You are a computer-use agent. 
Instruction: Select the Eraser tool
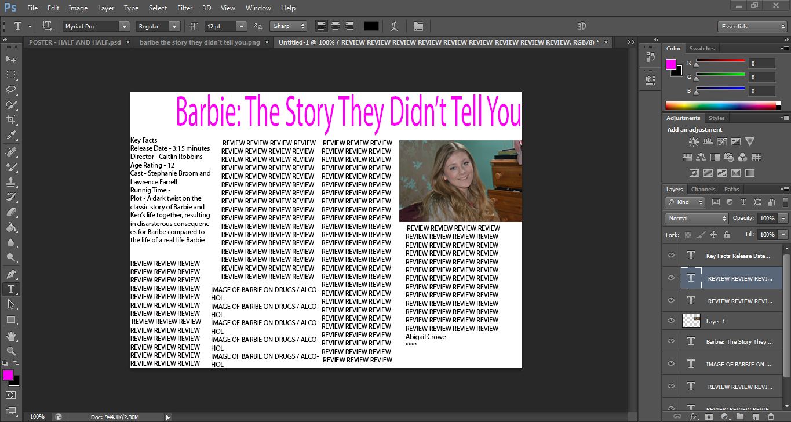point(11,212)
